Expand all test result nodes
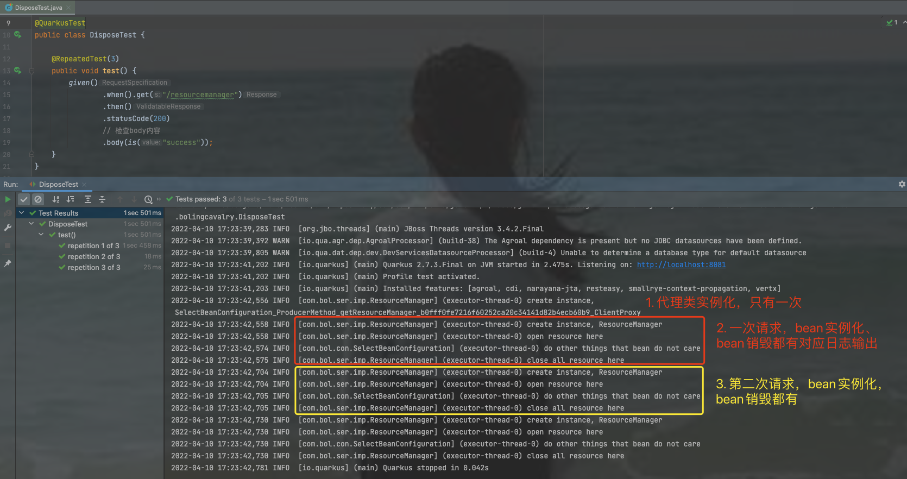The height and width of the screenshot is (479, 907). tap(88, 199)
